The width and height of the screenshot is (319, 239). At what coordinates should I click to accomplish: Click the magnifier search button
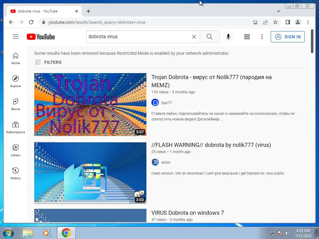click(x=210, y=37)
